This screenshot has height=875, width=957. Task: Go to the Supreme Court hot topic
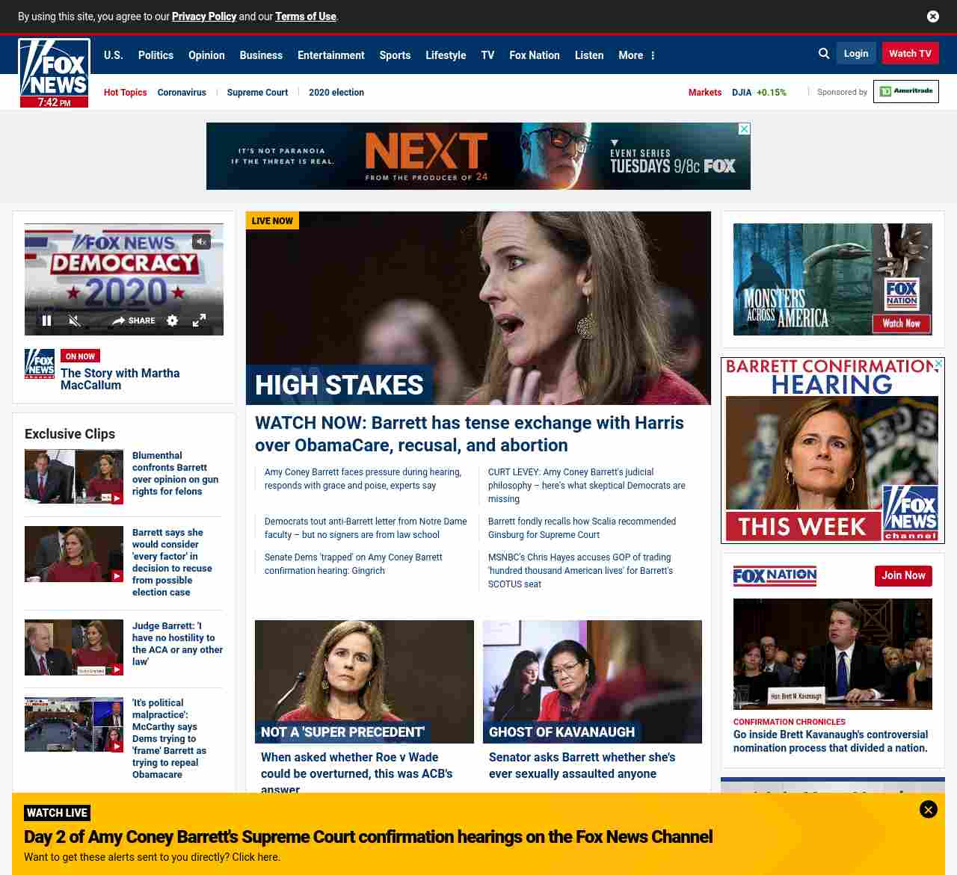[x=257, y=93]
